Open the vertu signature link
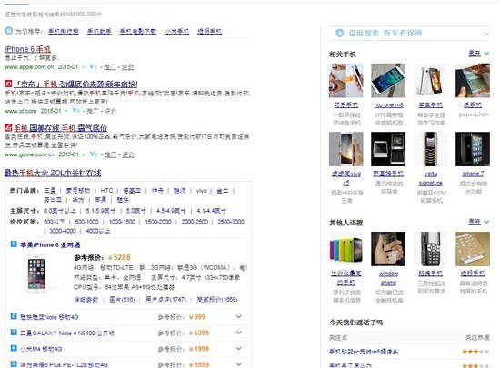 pos(431,178)
